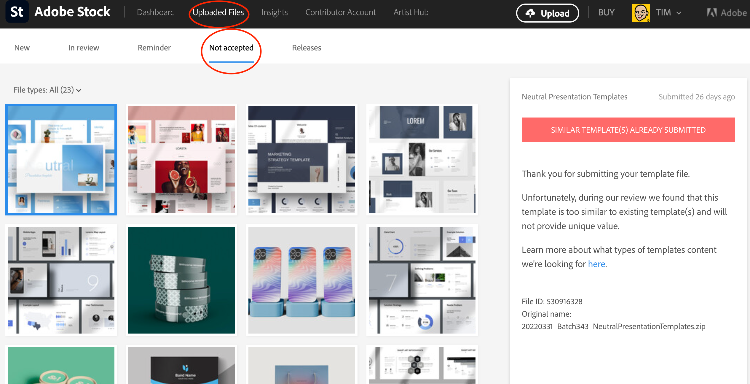Switch to the In review tab
The image size is (750, 384).
coord(84,48)
